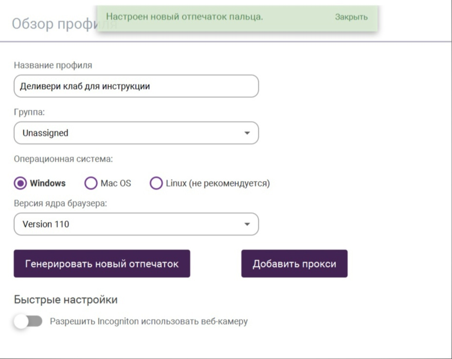Click the Операционная система label
The width and height of the screenshot is (452, 359).
pyautogui.click(x=63, y=159)
